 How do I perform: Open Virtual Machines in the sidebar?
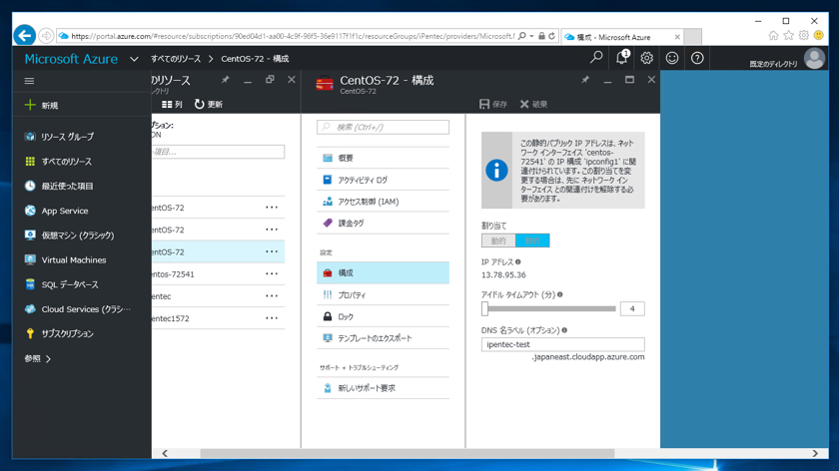[x=74, y=259]
